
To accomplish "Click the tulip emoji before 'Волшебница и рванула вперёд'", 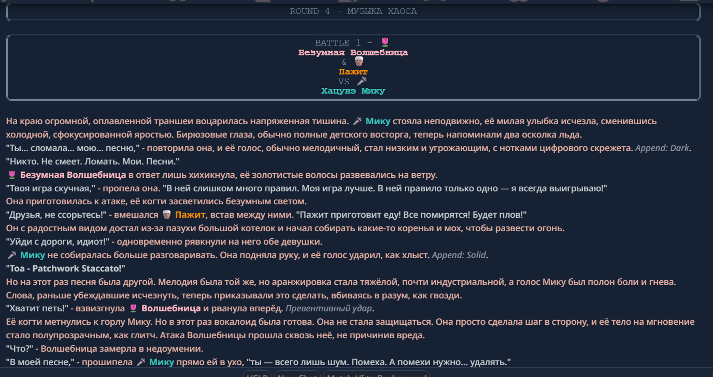I will click(133, 308).
